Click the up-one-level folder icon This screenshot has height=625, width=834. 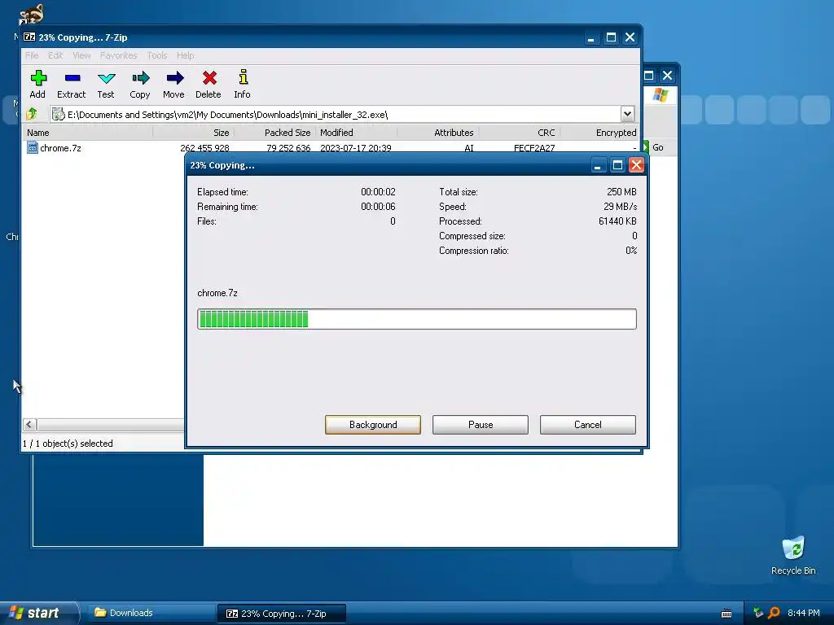[x=32, y=113]
